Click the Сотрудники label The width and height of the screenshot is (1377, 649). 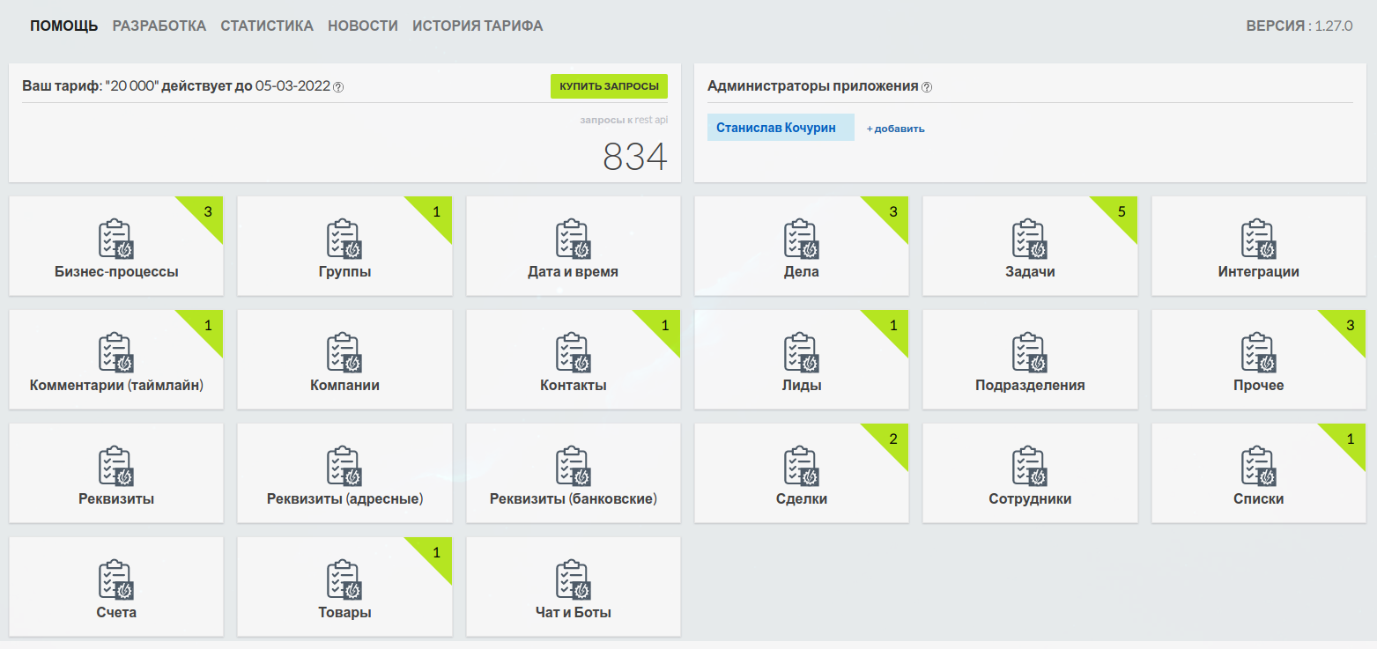coord(1030,499)
